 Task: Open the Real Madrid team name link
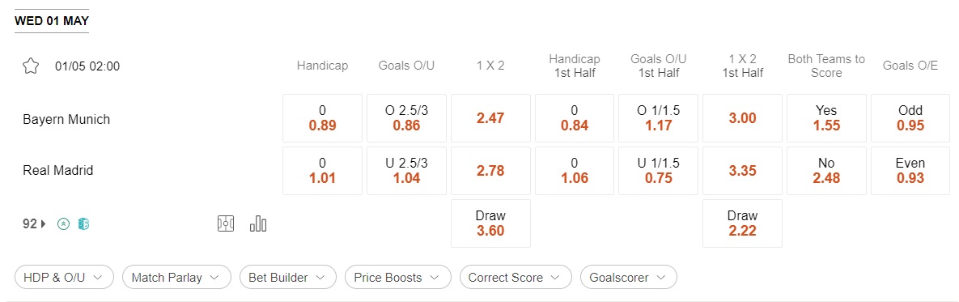[x=58, y=171]
